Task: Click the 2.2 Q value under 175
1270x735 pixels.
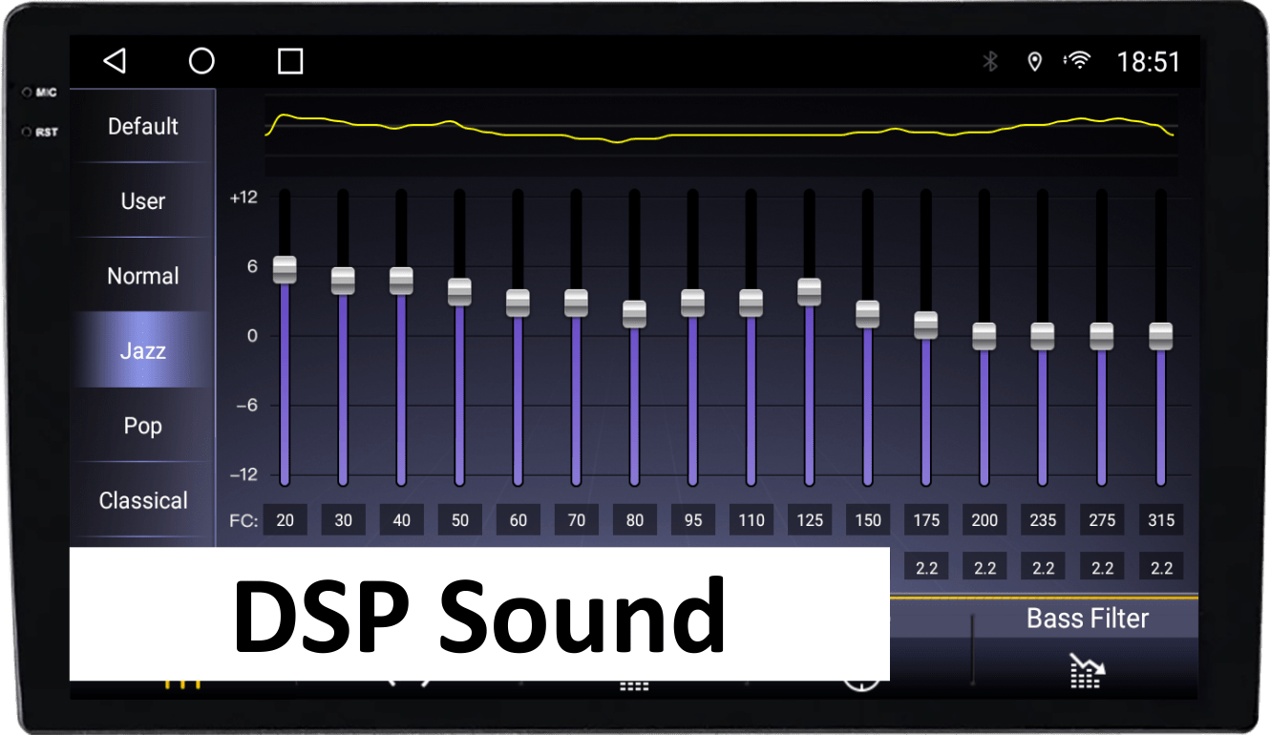Action: click(925, 568)
